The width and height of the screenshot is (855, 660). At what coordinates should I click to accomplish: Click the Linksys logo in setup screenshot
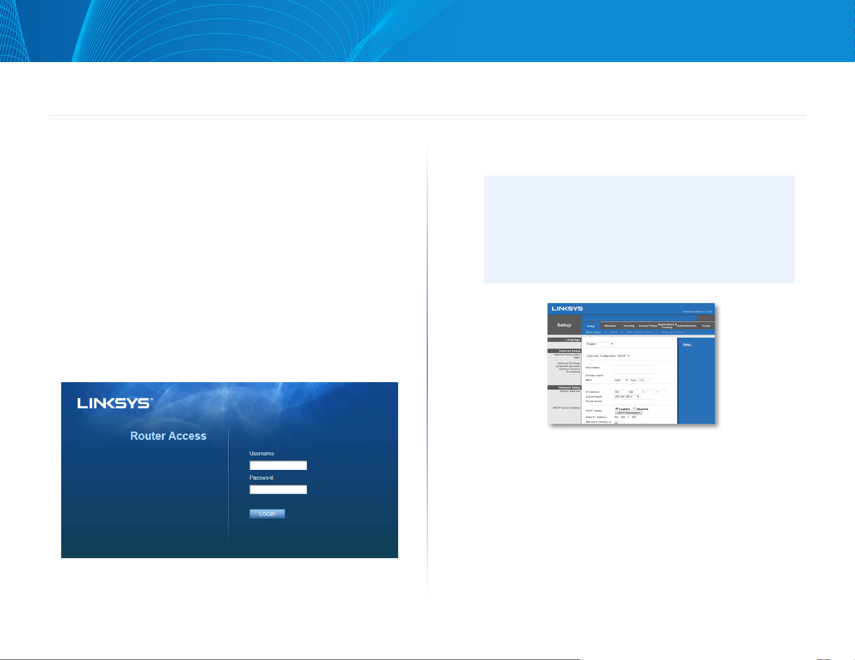[x=567, y=308]
